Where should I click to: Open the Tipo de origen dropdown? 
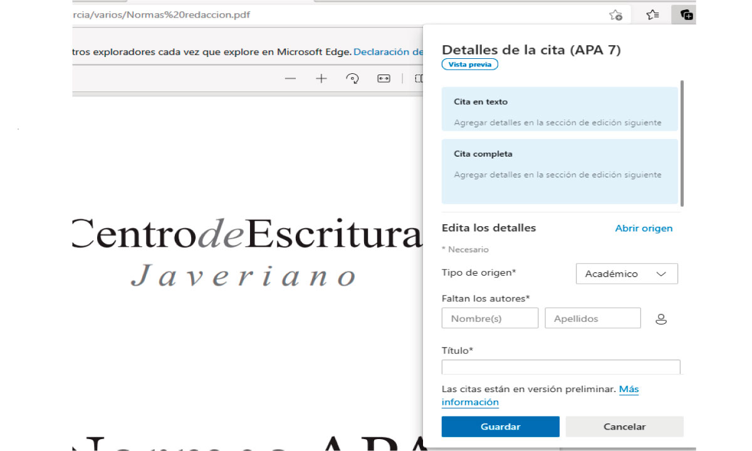(x=627, y=274)
